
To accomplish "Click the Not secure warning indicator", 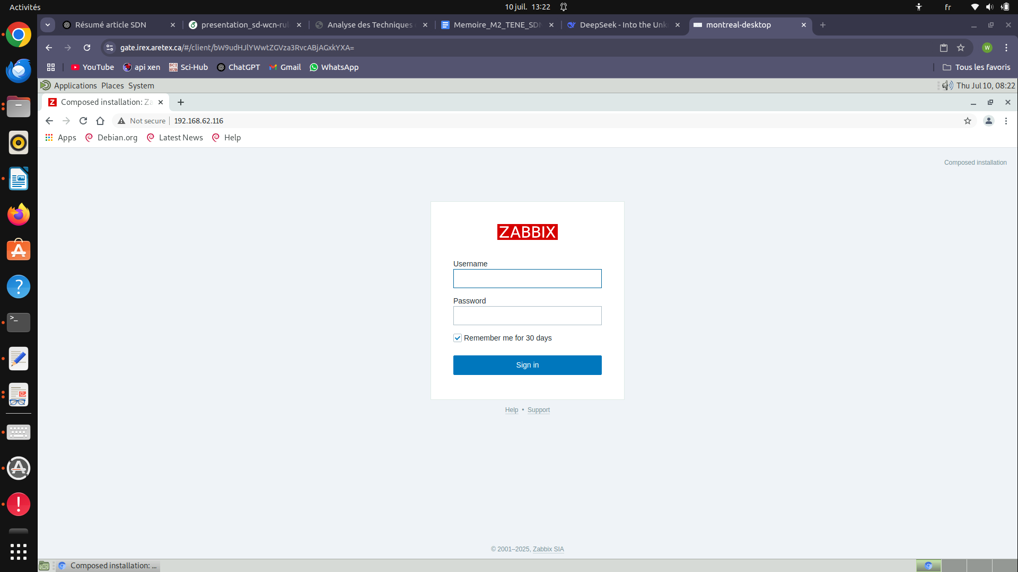I will (142, 121).
